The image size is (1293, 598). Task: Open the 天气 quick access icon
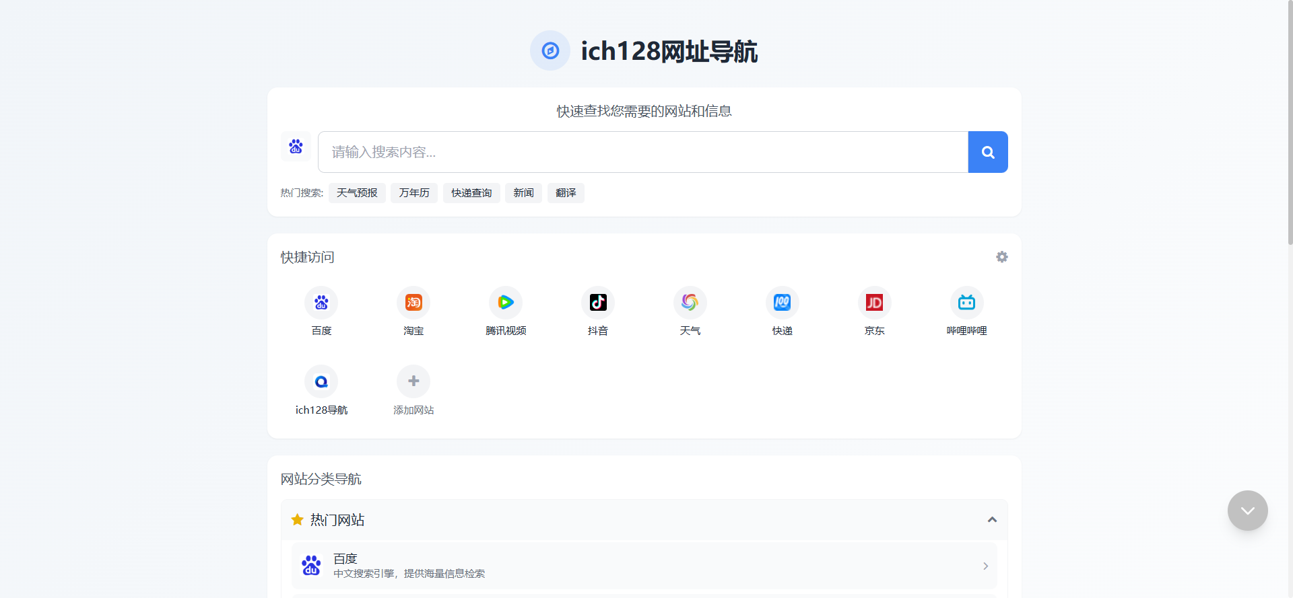click(x=690, y=303)
